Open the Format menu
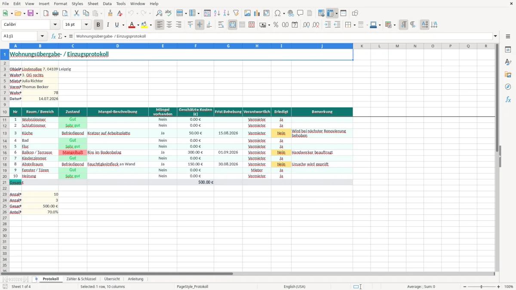The height and width of the screenshot is (290, 516). pos(60,3)
